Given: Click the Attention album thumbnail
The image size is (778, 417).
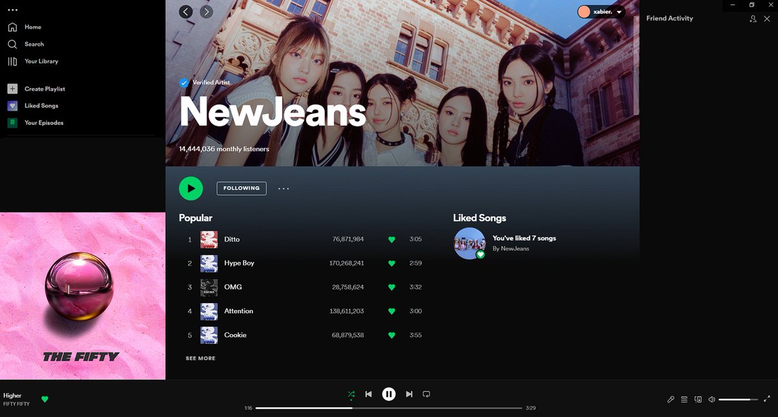Looking at the screenshot, I should [x=209, y=311].
